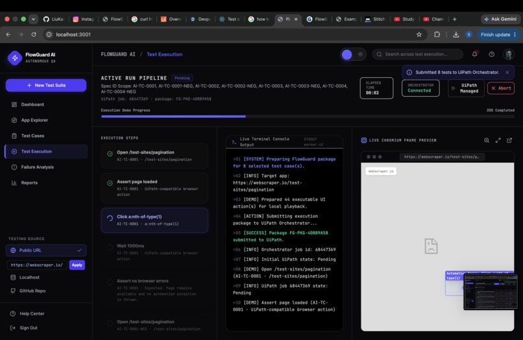523x340 pixels.
Task: Open the Dashboard page
Action: tap(32, 104)
